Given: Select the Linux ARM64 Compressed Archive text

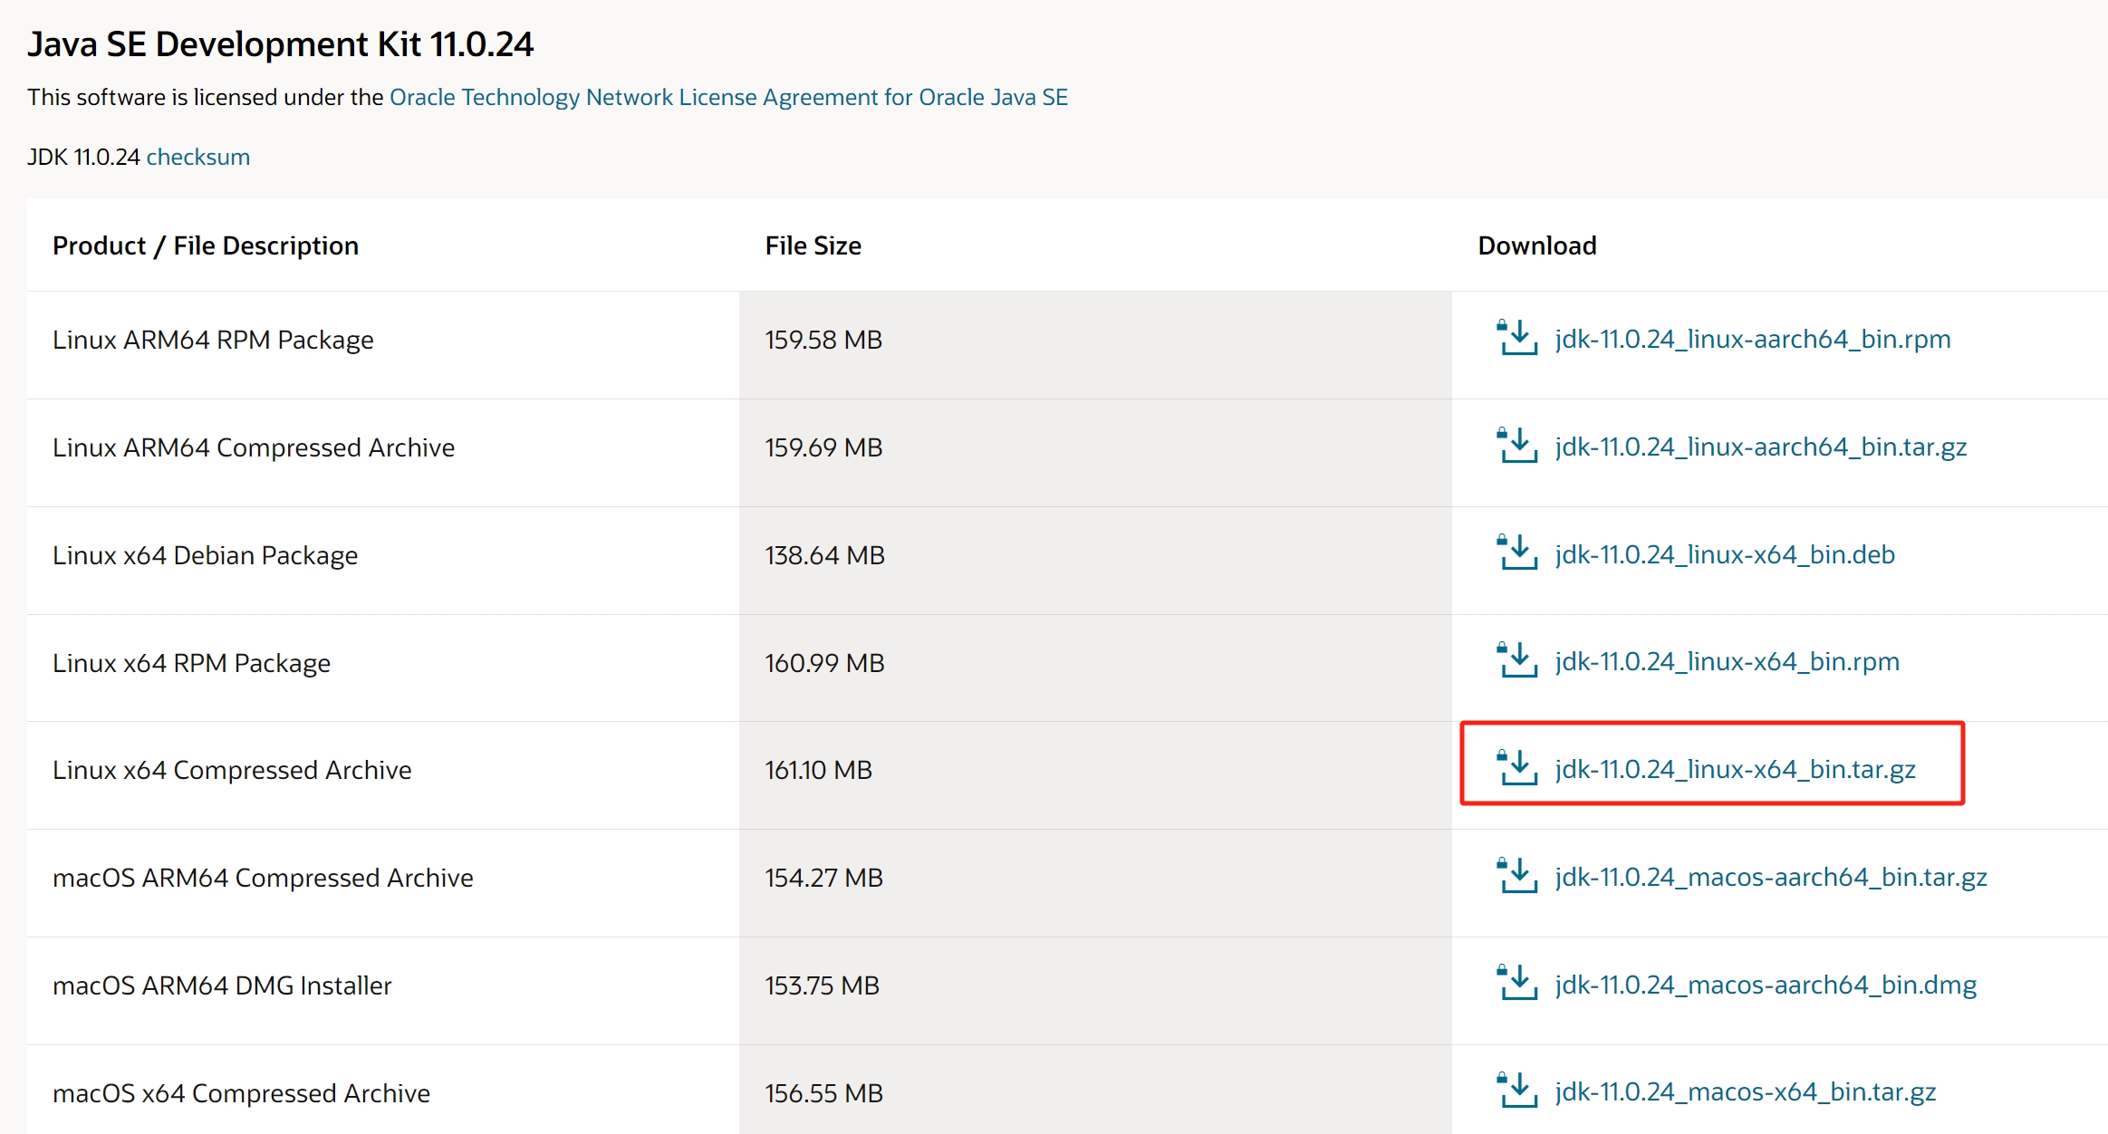Looking at the screenshot, I should click(x=254, y=447).
